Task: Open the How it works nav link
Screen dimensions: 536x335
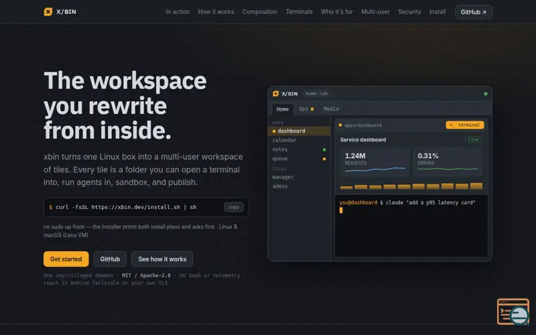Action: [216, 12]
